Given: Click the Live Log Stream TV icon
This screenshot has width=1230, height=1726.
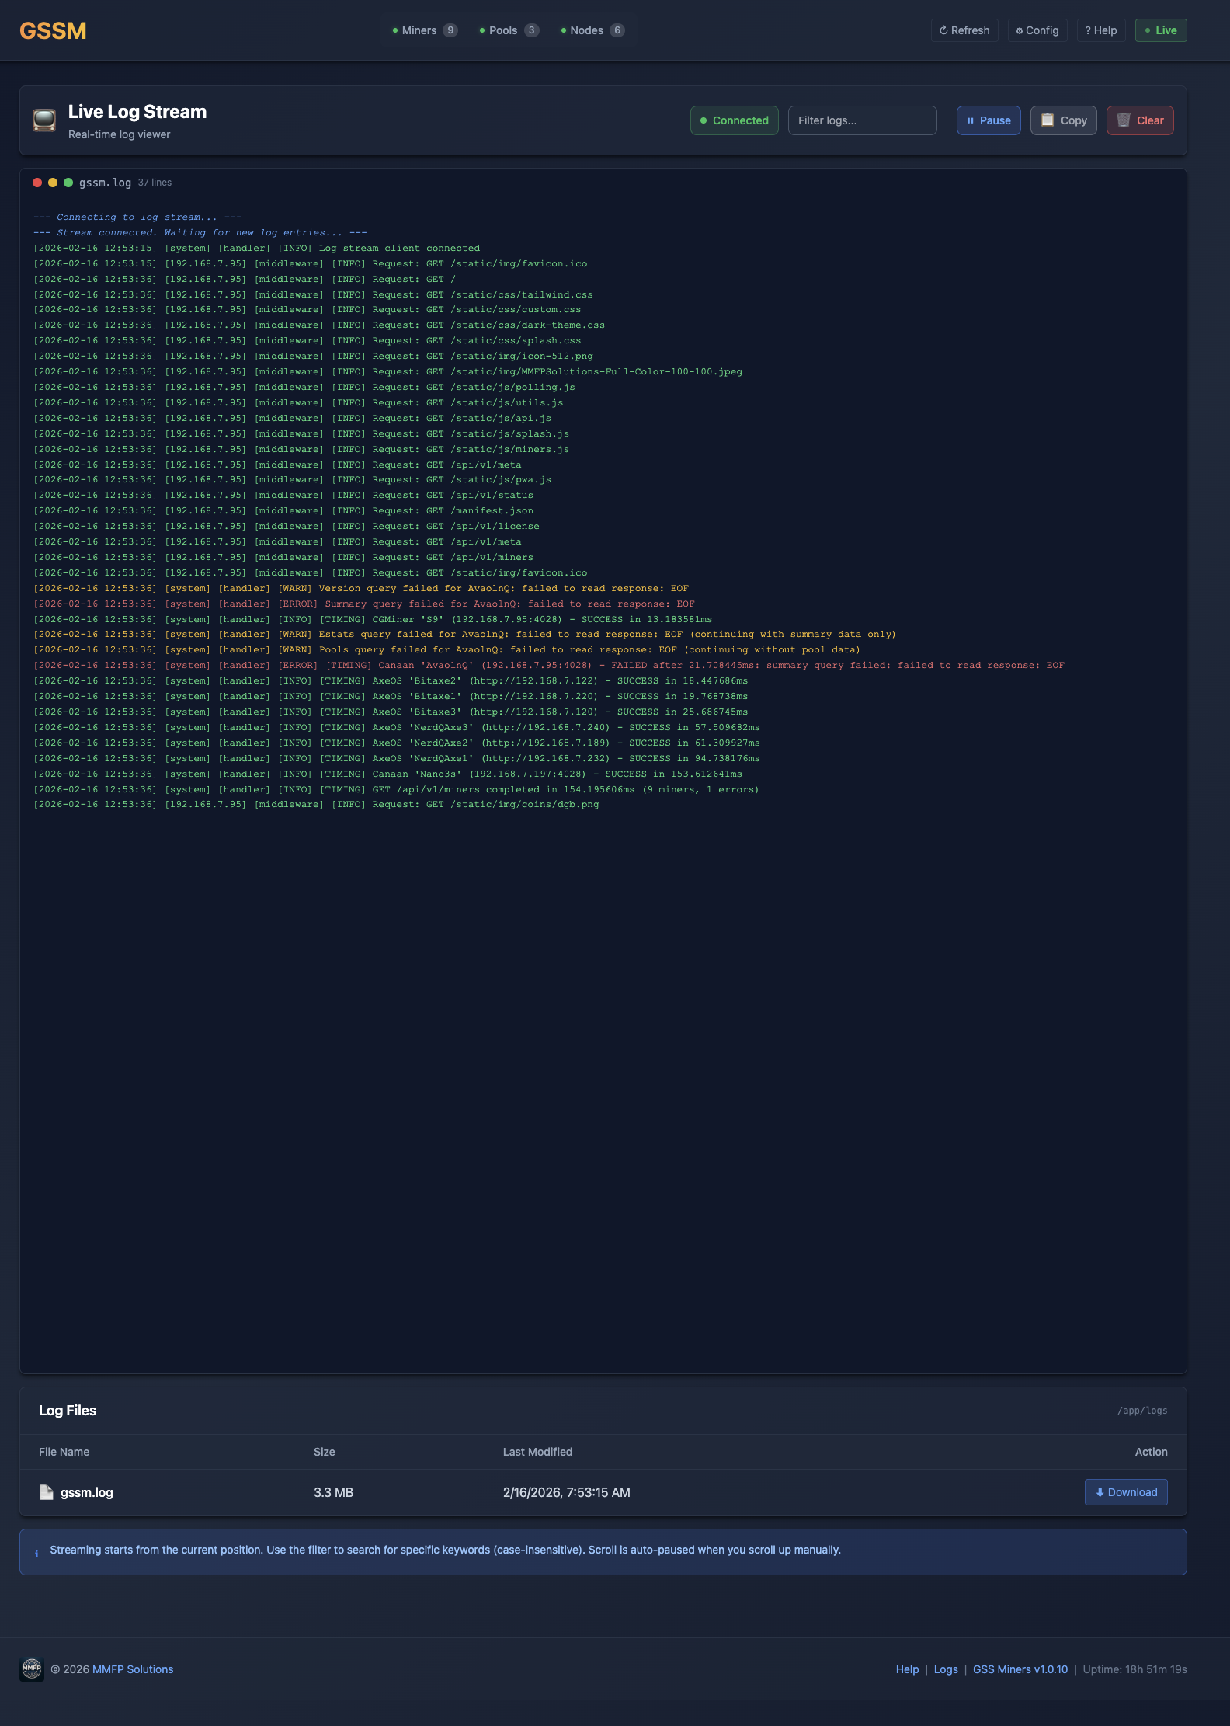Looking at the screenshot, I should click(44, 120).
